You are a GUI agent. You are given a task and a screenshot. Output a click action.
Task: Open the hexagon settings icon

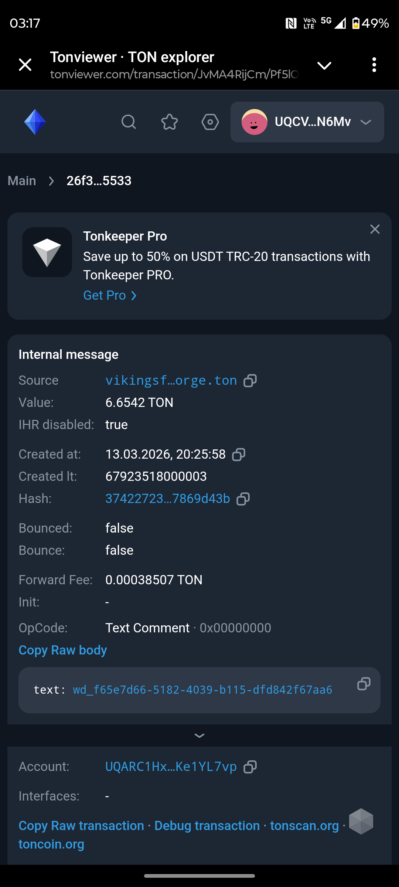click(x=210, y=122)
